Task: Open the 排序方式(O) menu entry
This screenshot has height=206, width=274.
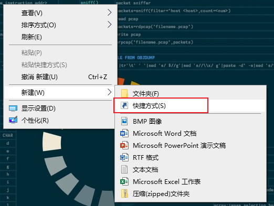Action: [x=60, y=25]
